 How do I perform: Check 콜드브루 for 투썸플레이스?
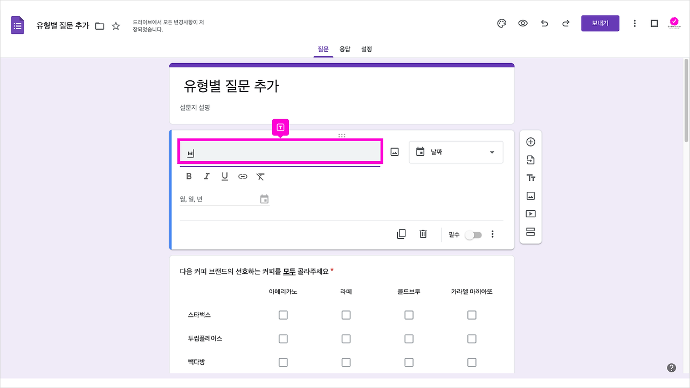409,338
